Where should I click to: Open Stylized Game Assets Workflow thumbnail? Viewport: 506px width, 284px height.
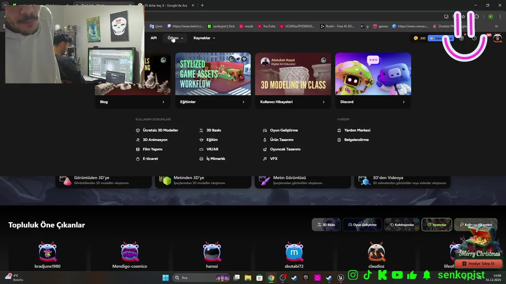click(x=213, y=74)
